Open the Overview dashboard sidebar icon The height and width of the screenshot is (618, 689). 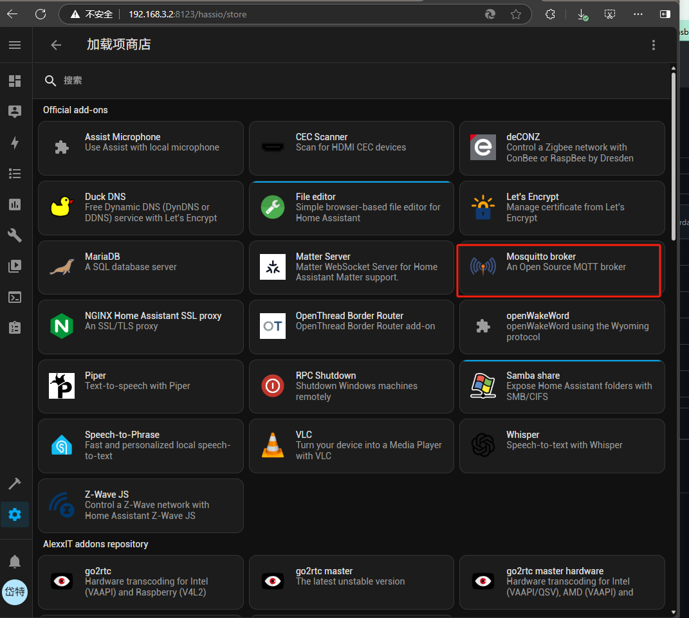[x=15, y=81]
